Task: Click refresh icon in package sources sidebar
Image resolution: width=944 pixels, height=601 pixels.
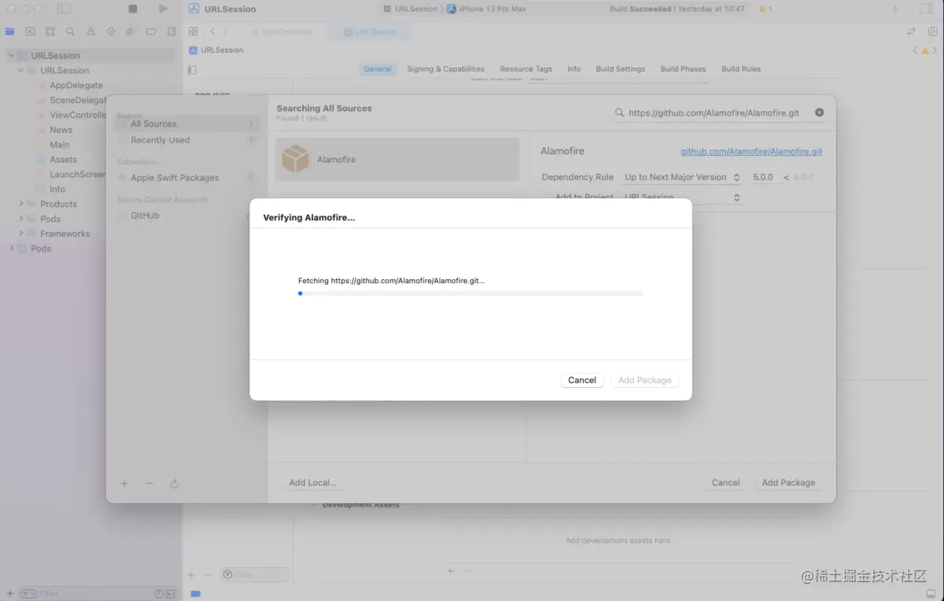Action: click(x=174, y=484)
